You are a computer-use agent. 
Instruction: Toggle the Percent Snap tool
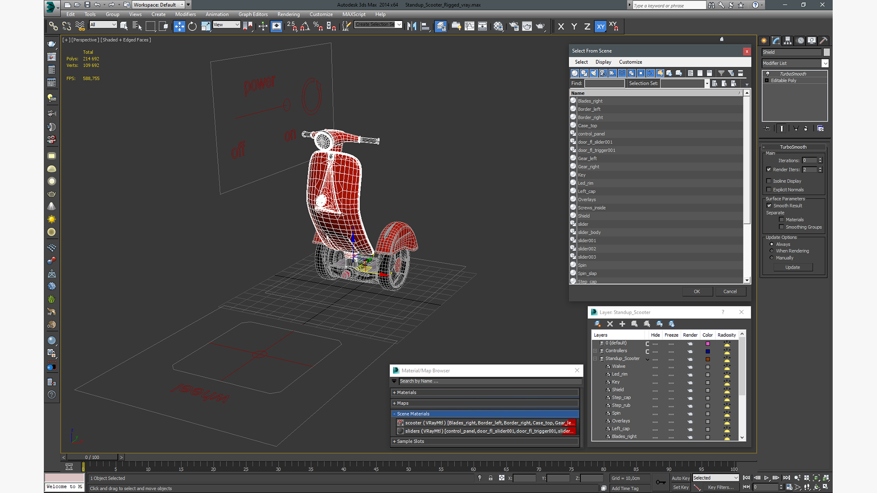318,26
